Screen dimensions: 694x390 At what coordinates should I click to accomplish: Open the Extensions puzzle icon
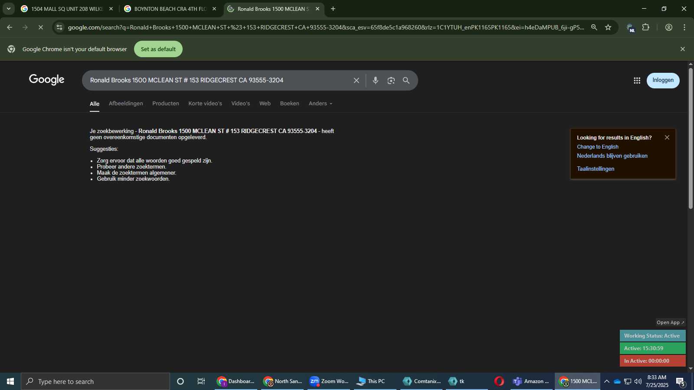(646, 27)
